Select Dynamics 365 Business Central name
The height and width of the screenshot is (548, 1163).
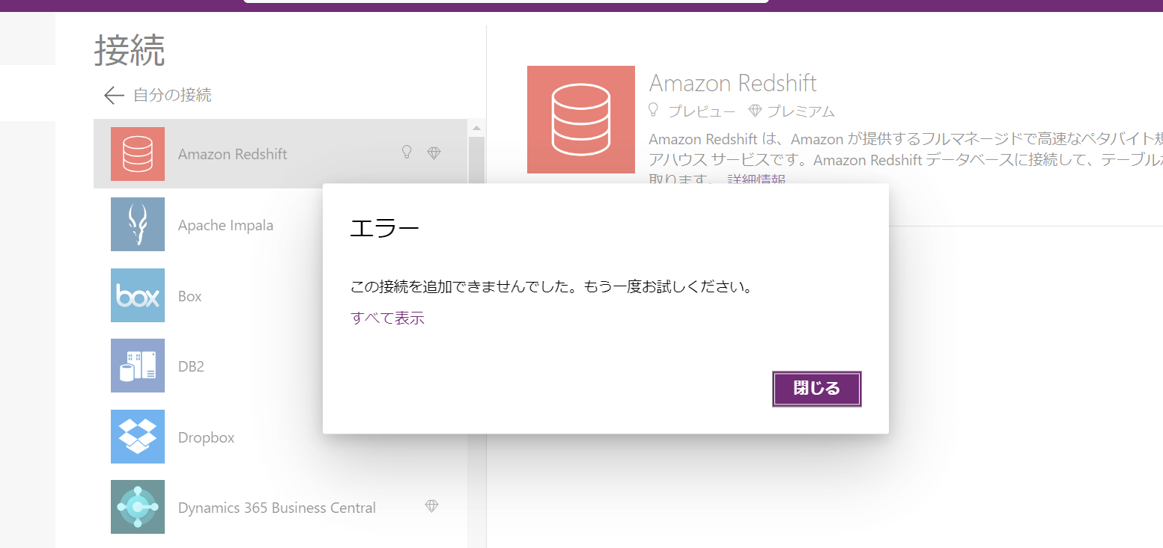click(277, 508)
